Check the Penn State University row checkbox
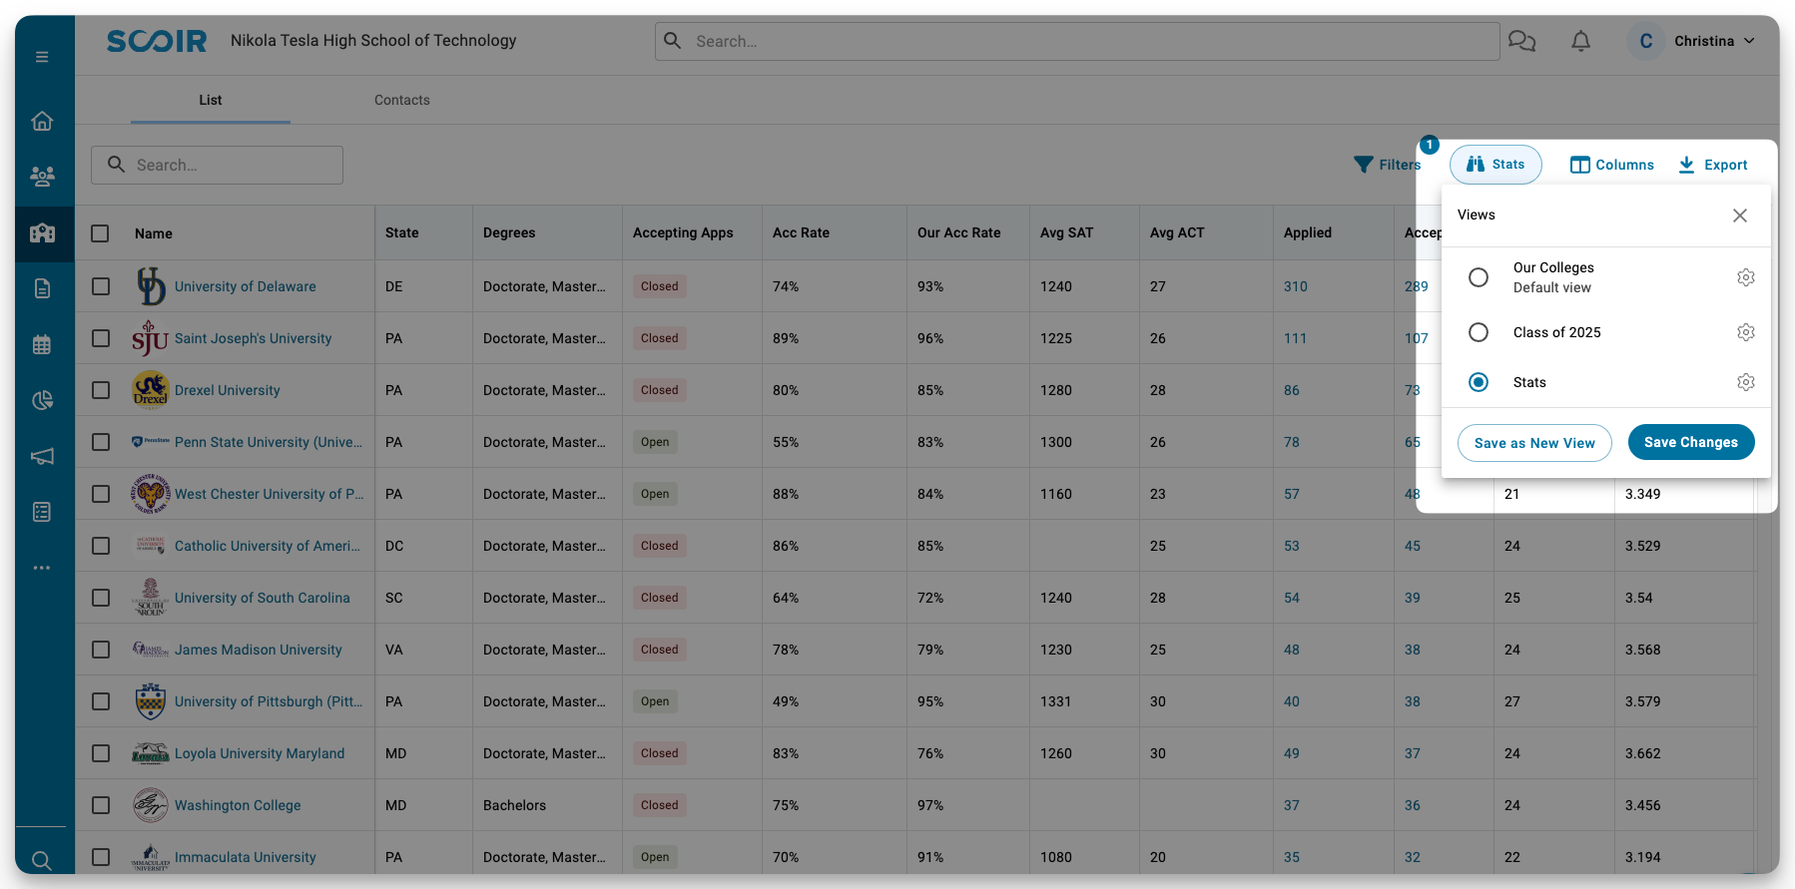Viewport: 1795px width, 889px height. point(101,442)
